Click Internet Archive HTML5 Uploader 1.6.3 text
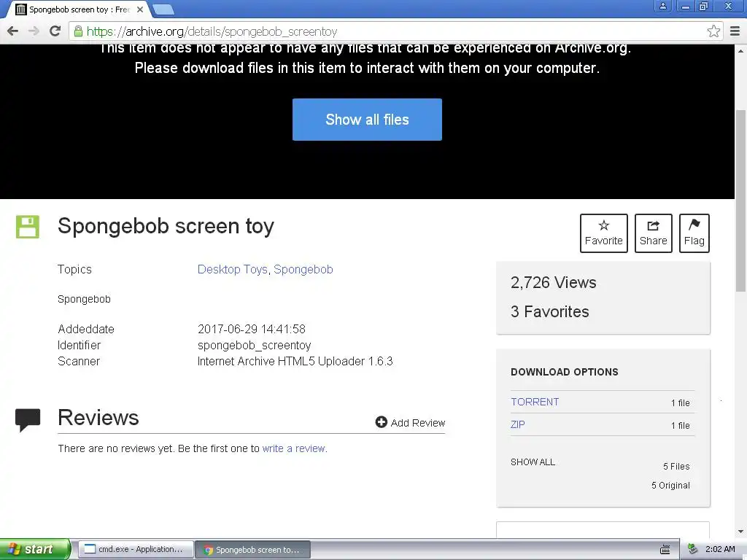This screenshot has width=747, height=560. (295, 362)
